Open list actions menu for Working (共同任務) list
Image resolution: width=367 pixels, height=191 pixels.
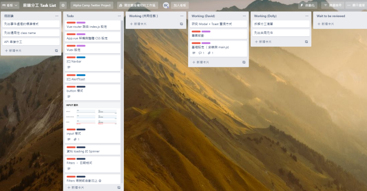(x=181, y=16)
